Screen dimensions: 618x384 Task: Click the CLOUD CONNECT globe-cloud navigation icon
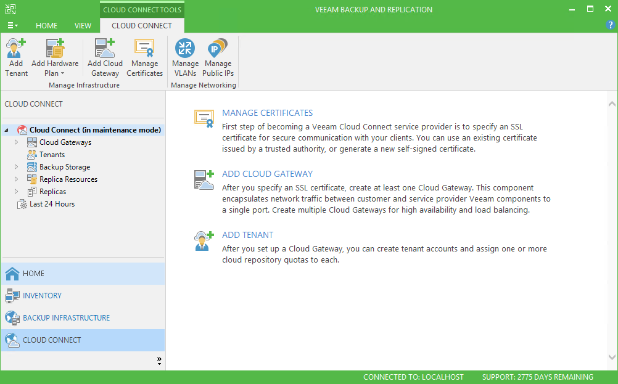12,340
